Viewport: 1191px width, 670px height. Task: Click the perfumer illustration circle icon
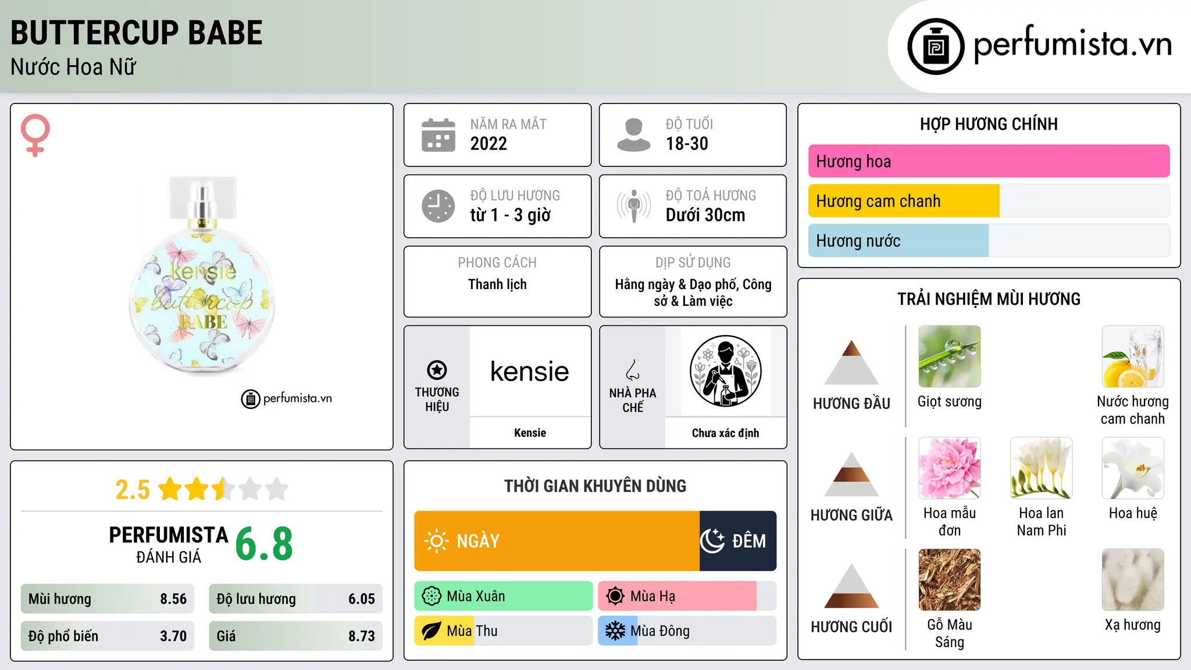pos(725,371)
